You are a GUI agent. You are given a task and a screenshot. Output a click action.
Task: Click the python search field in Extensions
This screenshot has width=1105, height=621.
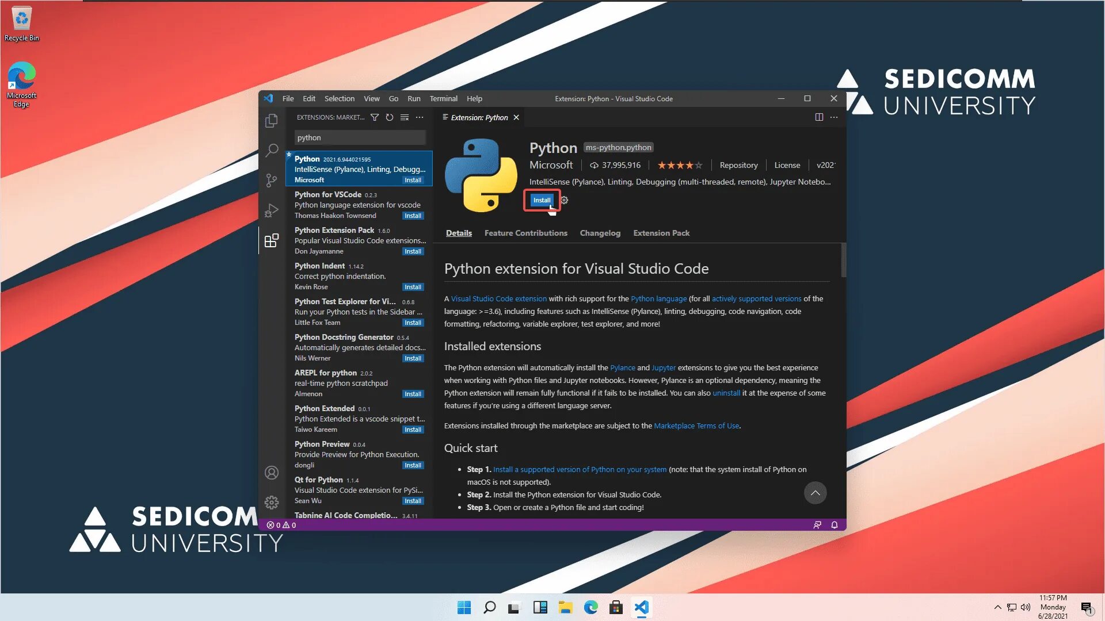(x=360, y=137)
